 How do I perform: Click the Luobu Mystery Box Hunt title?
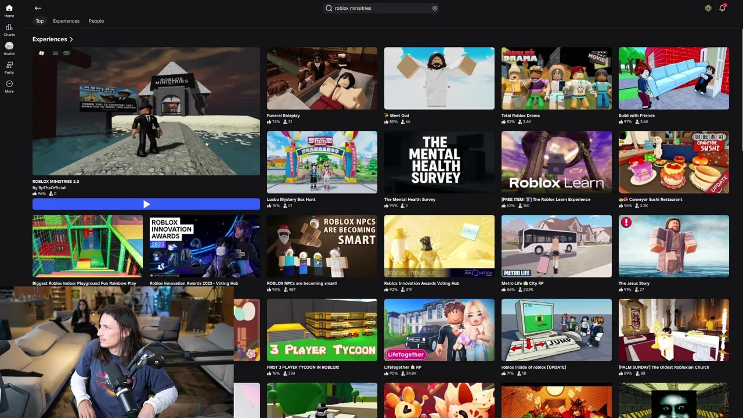coord(291,199)
